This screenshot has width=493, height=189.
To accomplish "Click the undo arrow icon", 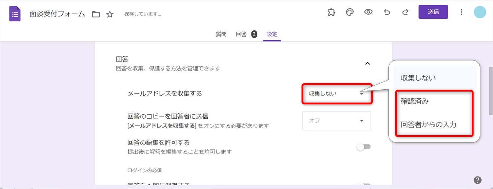I will 387,12.
